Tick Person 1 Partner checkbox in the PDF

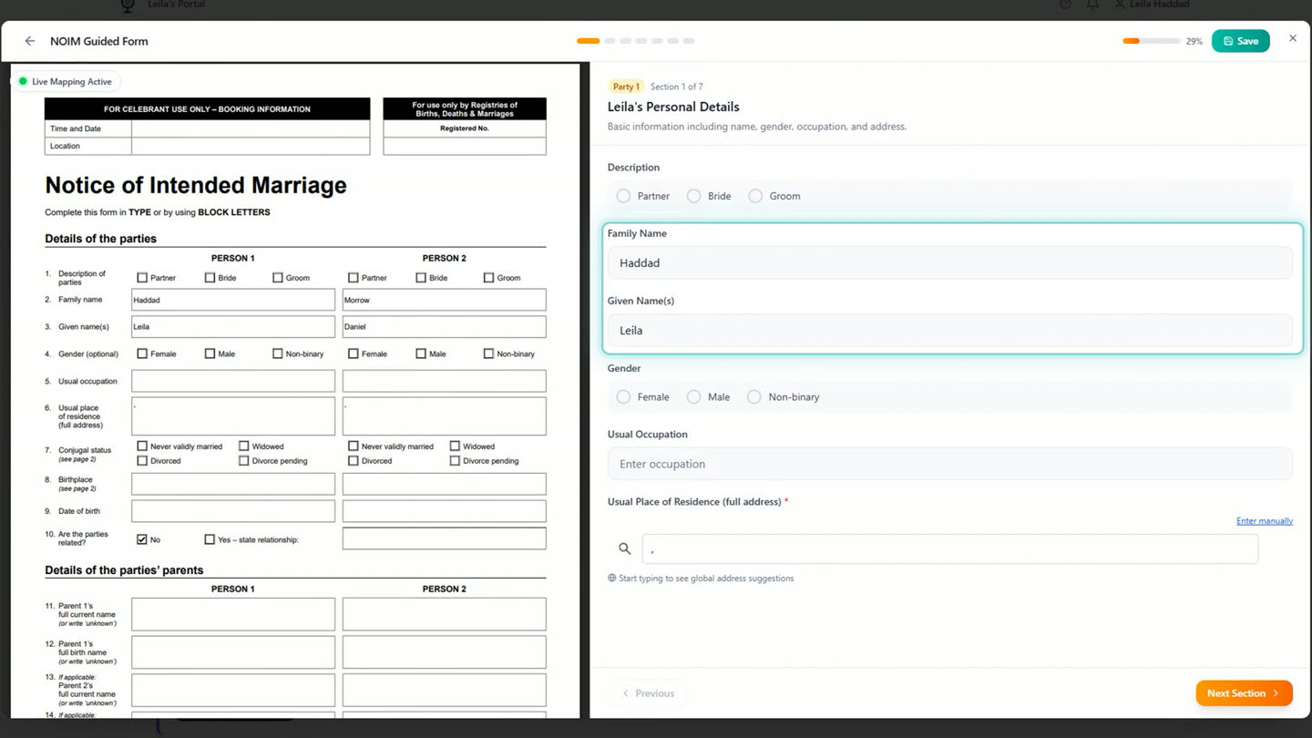pyautogui.click(x=142, y=278)
